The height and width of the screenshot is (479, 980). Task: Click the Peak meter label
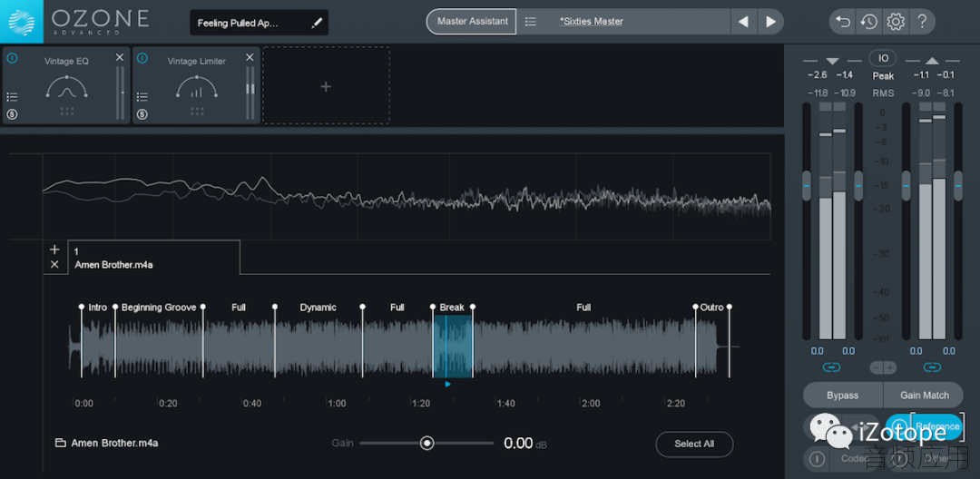click(883, 76)
